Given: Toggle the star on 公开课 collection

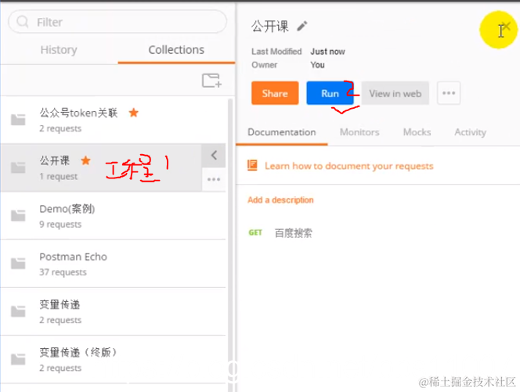Looking at the screenshot, I should click(85, 160).
